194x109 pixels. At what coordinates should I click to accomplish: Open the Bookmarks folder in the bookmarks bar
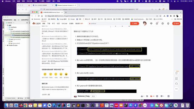36,19
